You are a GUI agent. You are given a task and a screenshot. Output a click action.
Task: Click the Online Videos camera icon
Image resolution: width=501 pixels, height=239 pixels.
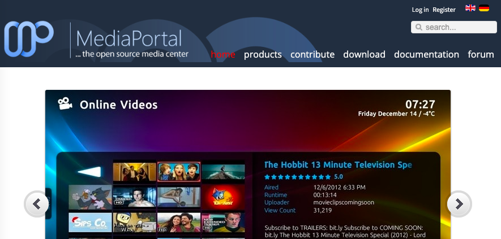(x=65, y=104)
